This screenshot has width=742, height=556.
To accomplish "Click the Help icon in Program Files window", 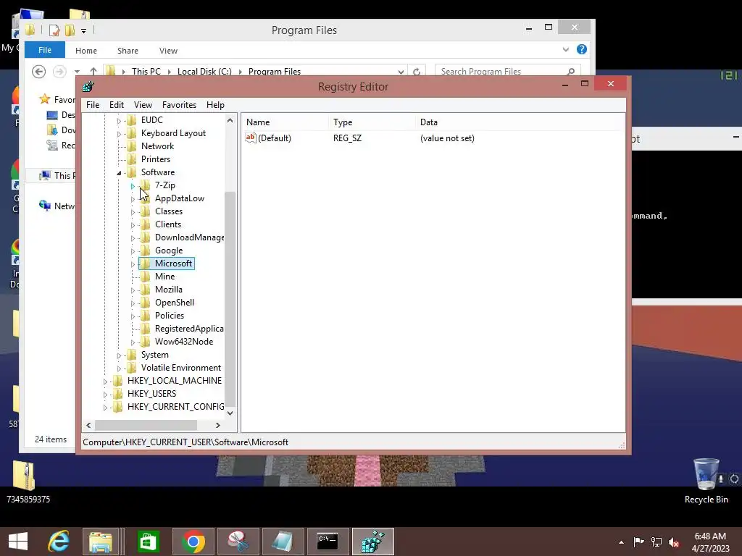I will tap(582, 49).
